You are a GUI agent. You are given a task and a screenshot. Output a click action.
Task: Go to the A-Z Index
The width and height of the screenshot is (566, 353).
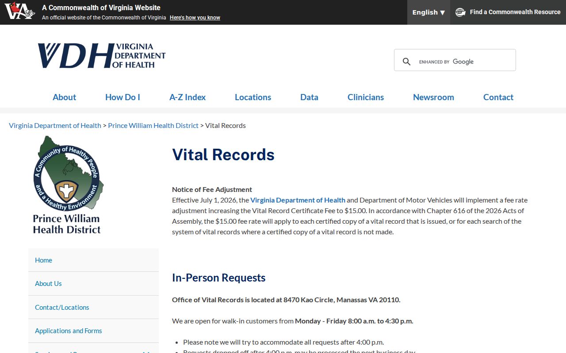[187, 97]
